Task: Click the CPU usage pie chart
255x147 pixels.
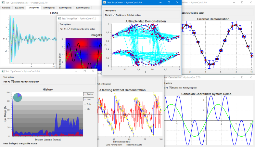Action: pyautogui.click(x=17, y=97)
